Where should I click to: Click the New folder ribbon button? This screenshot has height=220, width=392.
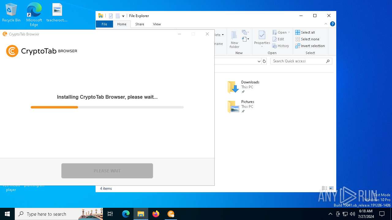pos(234,39)
